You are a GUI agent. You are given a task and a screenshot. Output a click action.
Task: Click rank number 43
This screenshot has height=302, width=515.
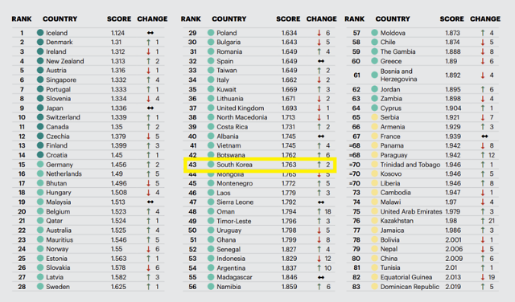192,165
